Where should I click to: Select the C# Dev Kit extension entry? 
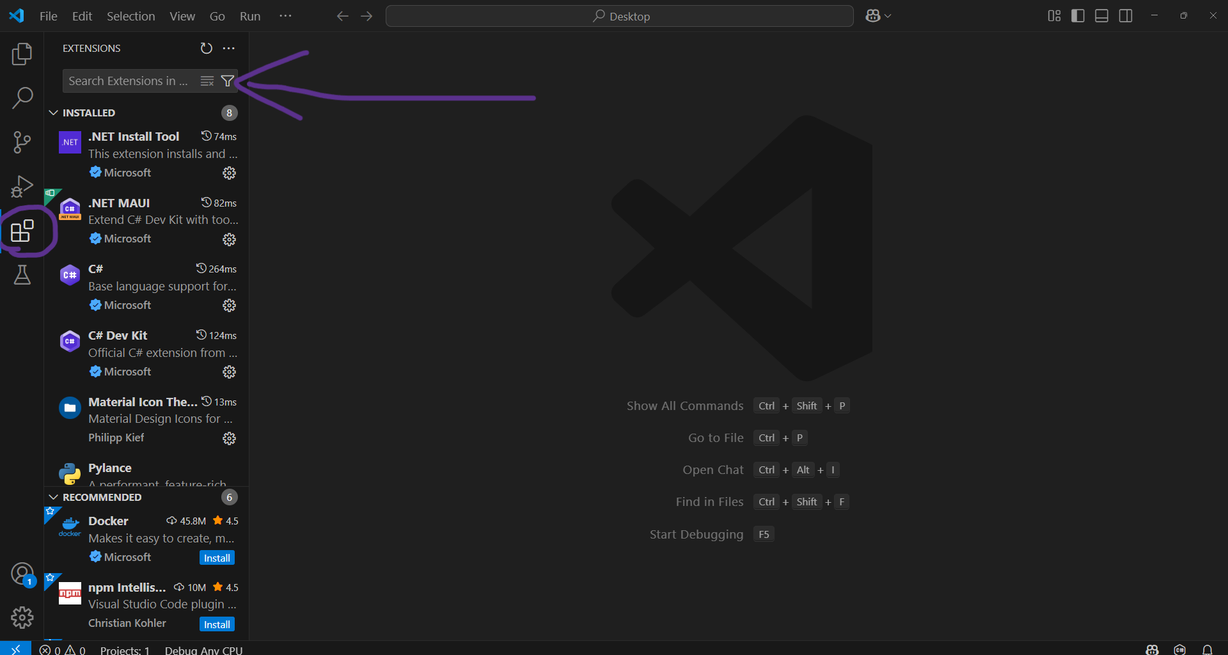[146, 353]
